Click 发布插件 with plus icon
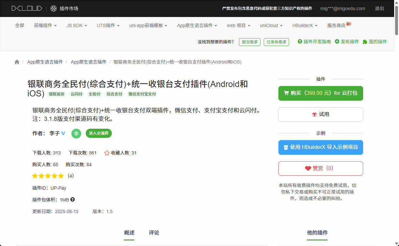 tap(347, 42)
